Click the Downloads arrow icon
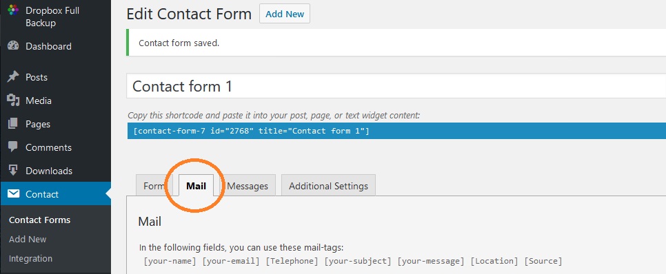Screen dimensions: 666x274 pyautogui.click(x=13, y=170)
